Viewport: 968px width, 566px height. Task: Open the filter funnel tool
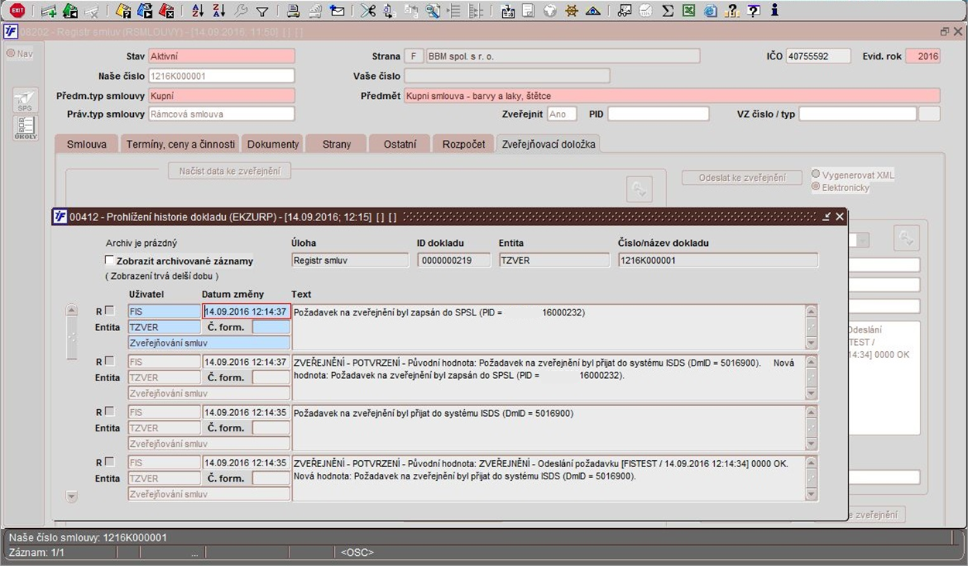(262, 11)
